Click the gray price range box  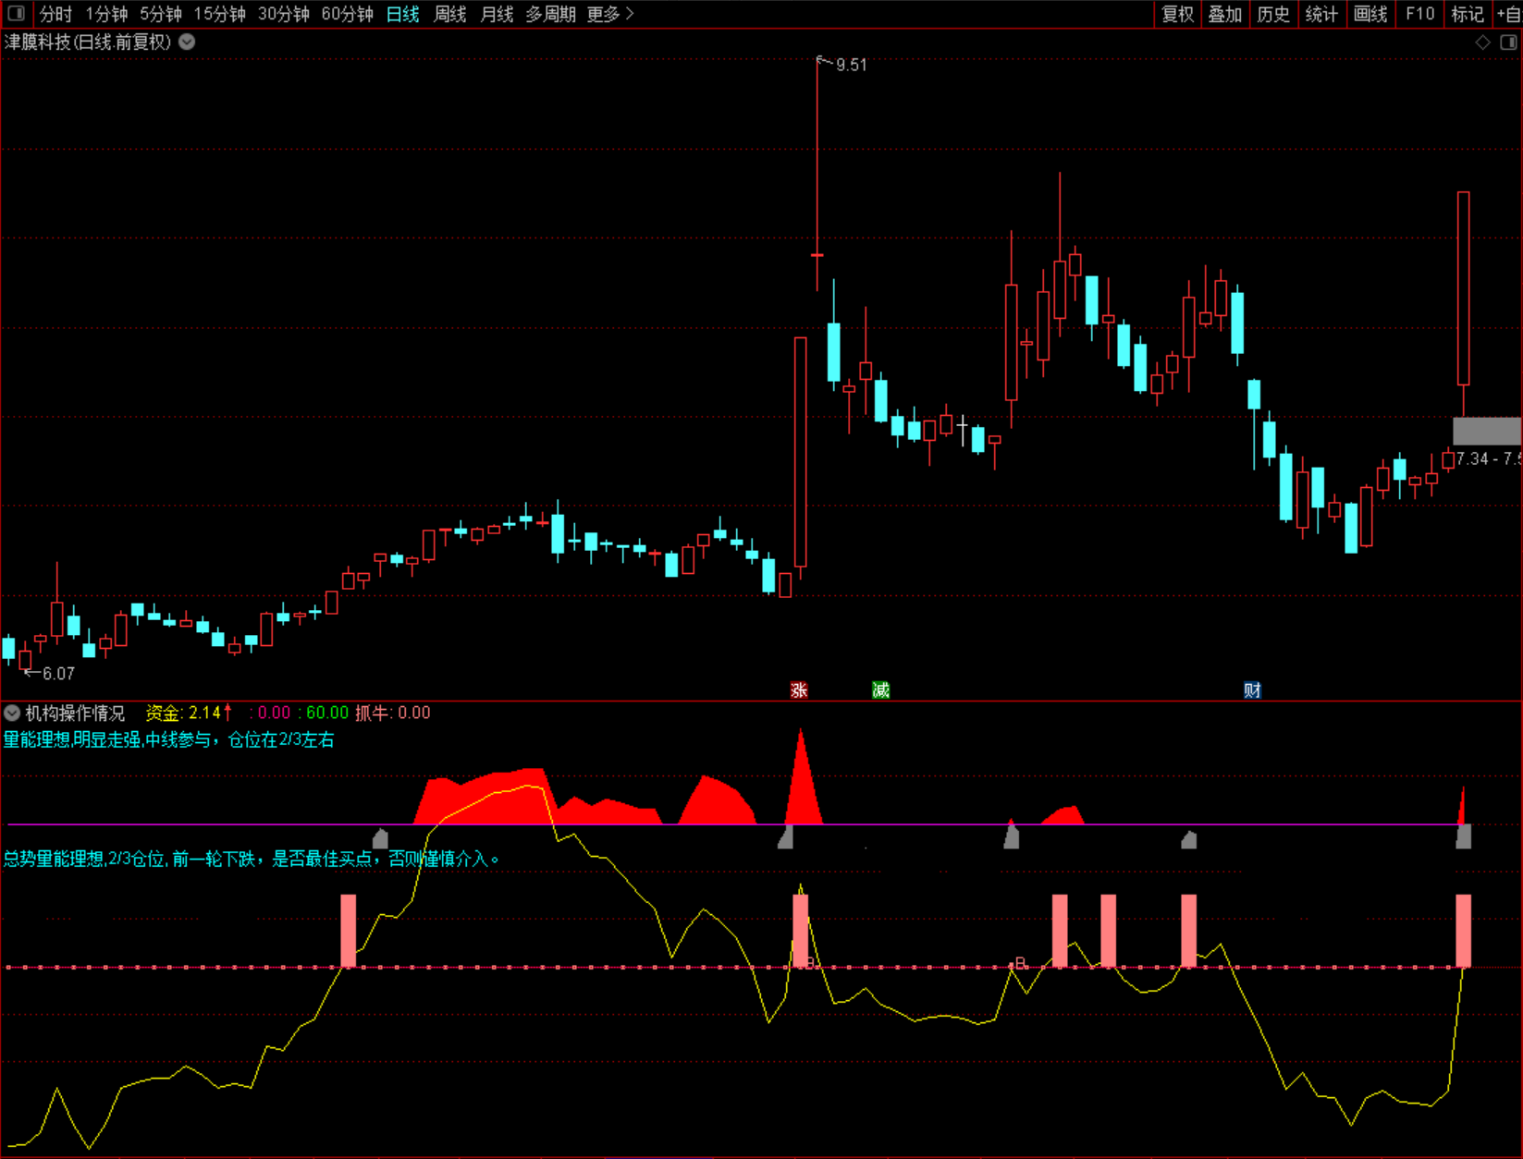point(1487,431)
